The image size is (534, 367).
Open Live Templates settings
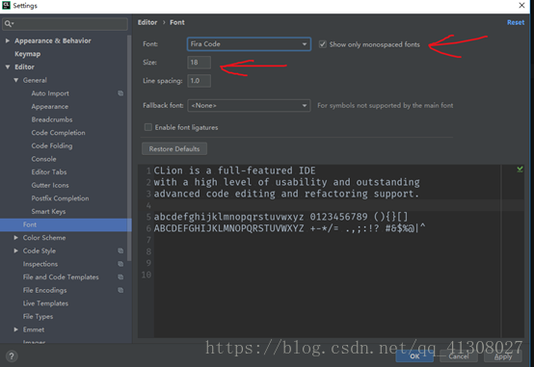click(45, 303)
